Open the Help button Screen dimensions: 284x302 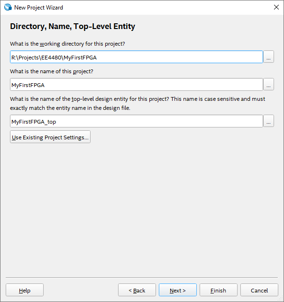pos(25,290)
